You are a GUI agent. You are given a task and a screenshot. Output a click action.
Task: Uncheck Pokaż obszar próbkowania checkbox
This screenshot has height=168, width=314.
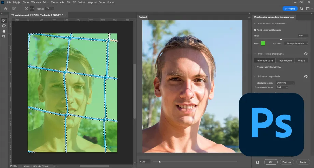255,30
